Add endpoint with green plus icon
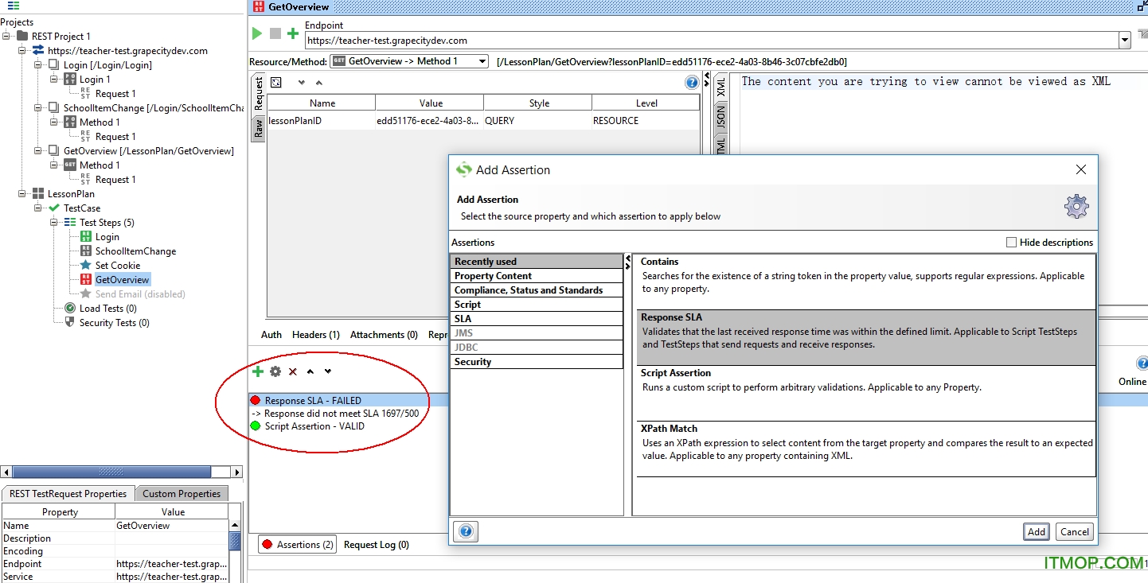This screenshot has height=583, width=1148. 293,33
